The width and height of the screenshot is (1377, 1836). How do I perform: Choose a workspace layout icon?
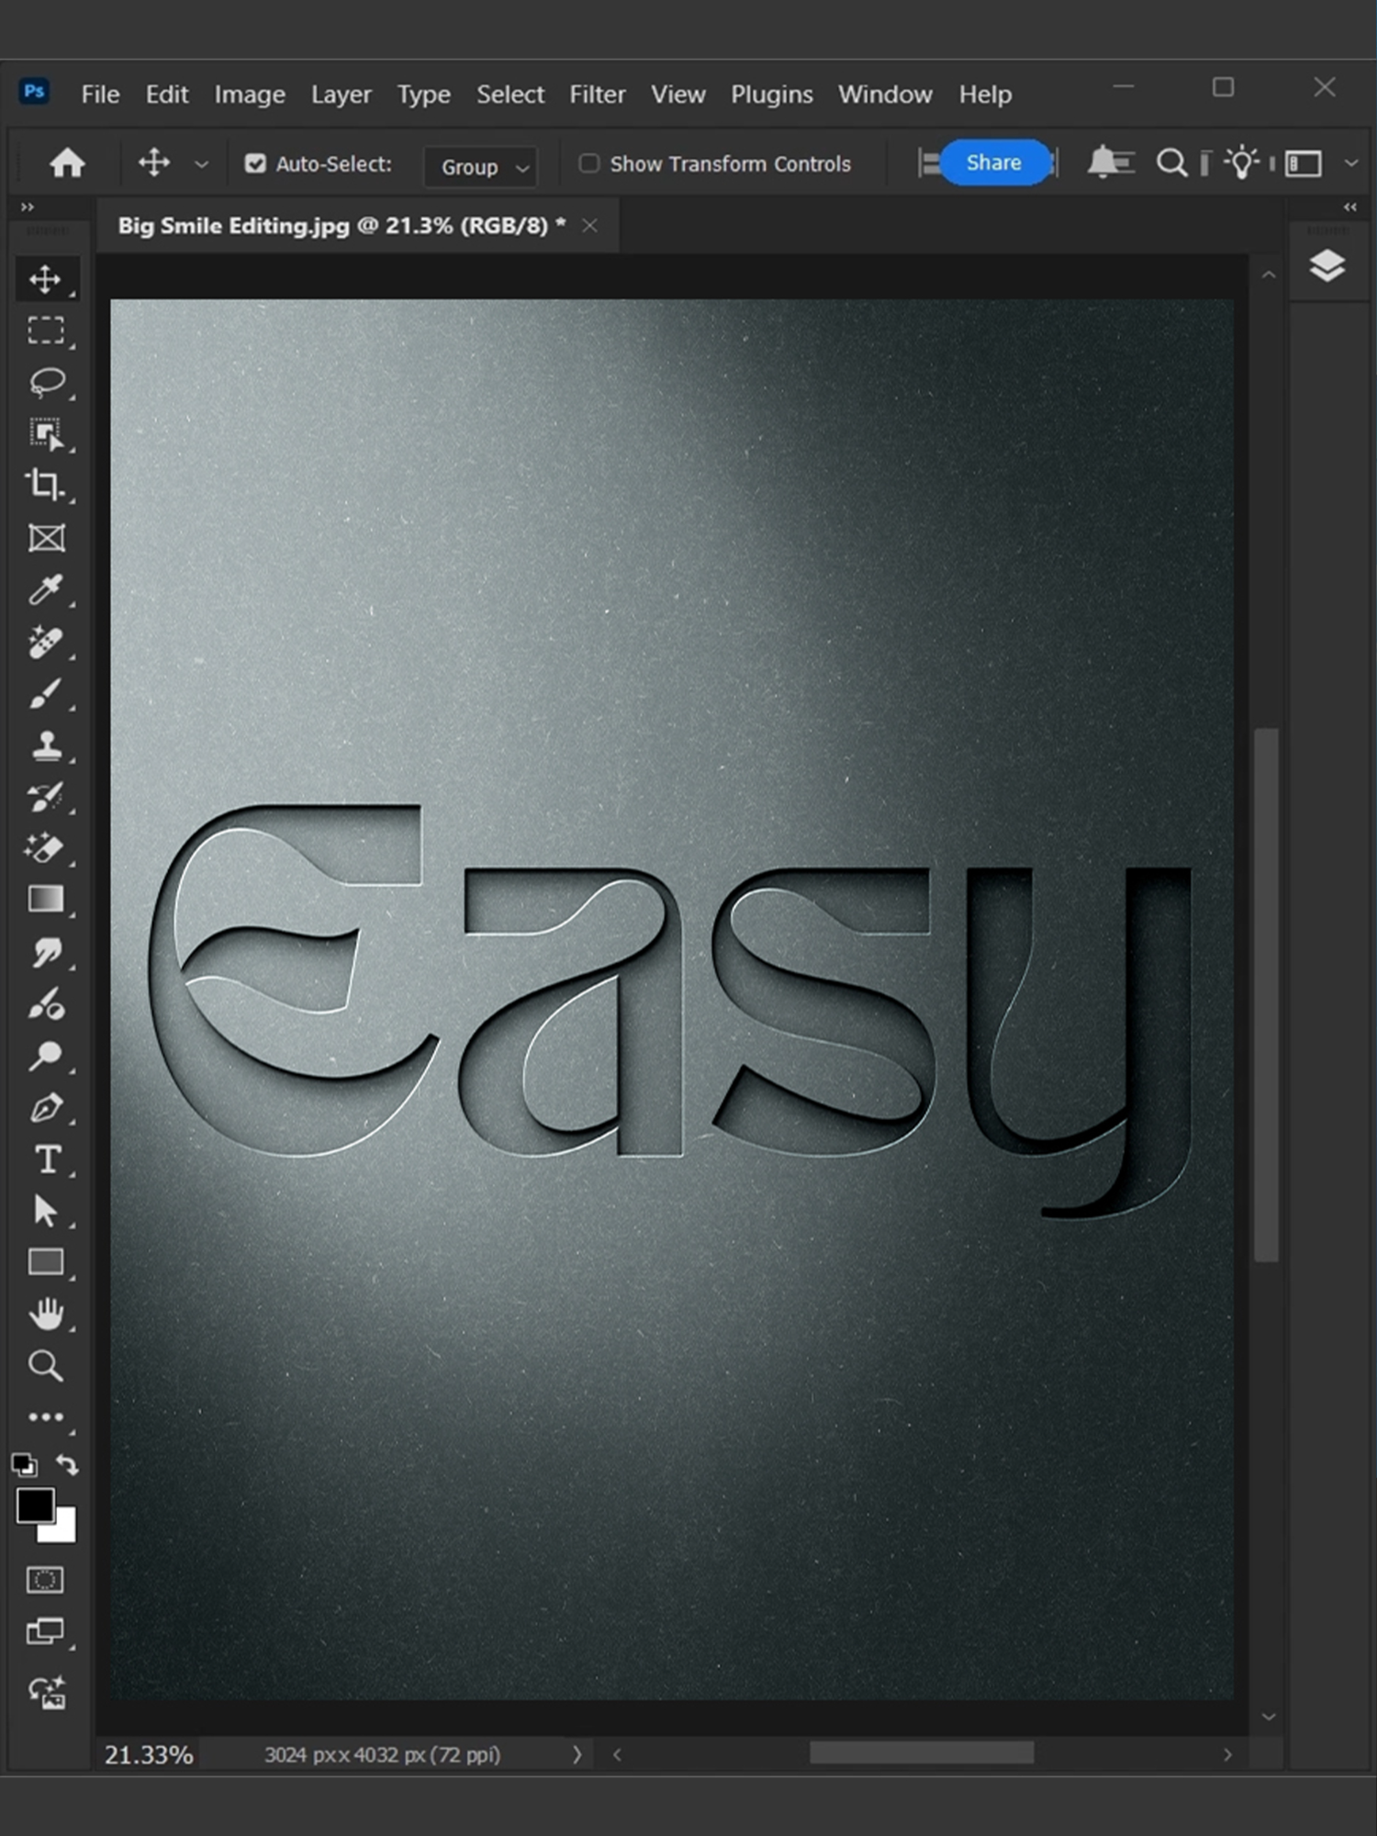coord(1303,163)
